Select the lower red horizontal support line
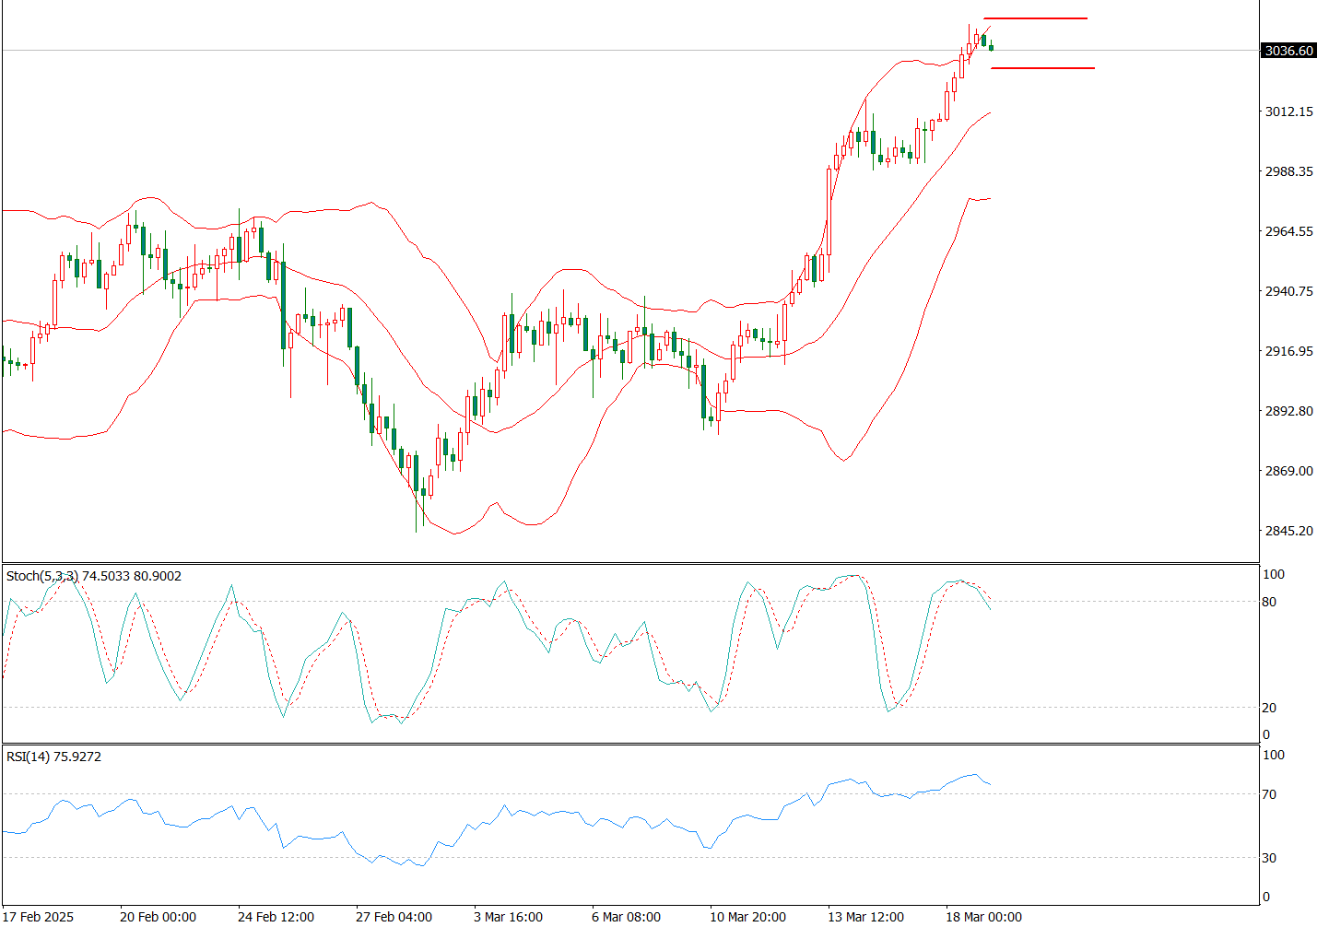1317x927 pixels. pyautogui.click(x=1042, y=68)
